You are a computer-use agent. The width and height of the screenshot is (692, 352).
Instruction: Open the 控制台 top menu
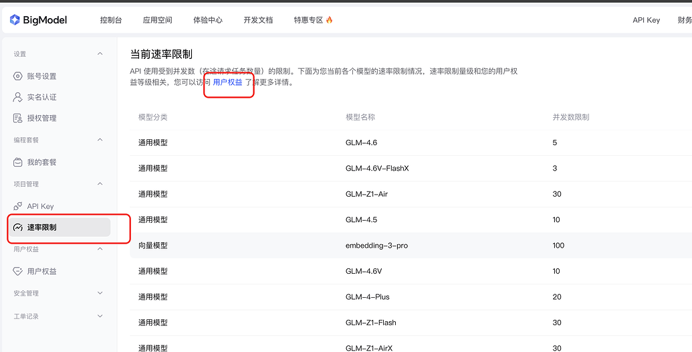click(x=111, y=20)
